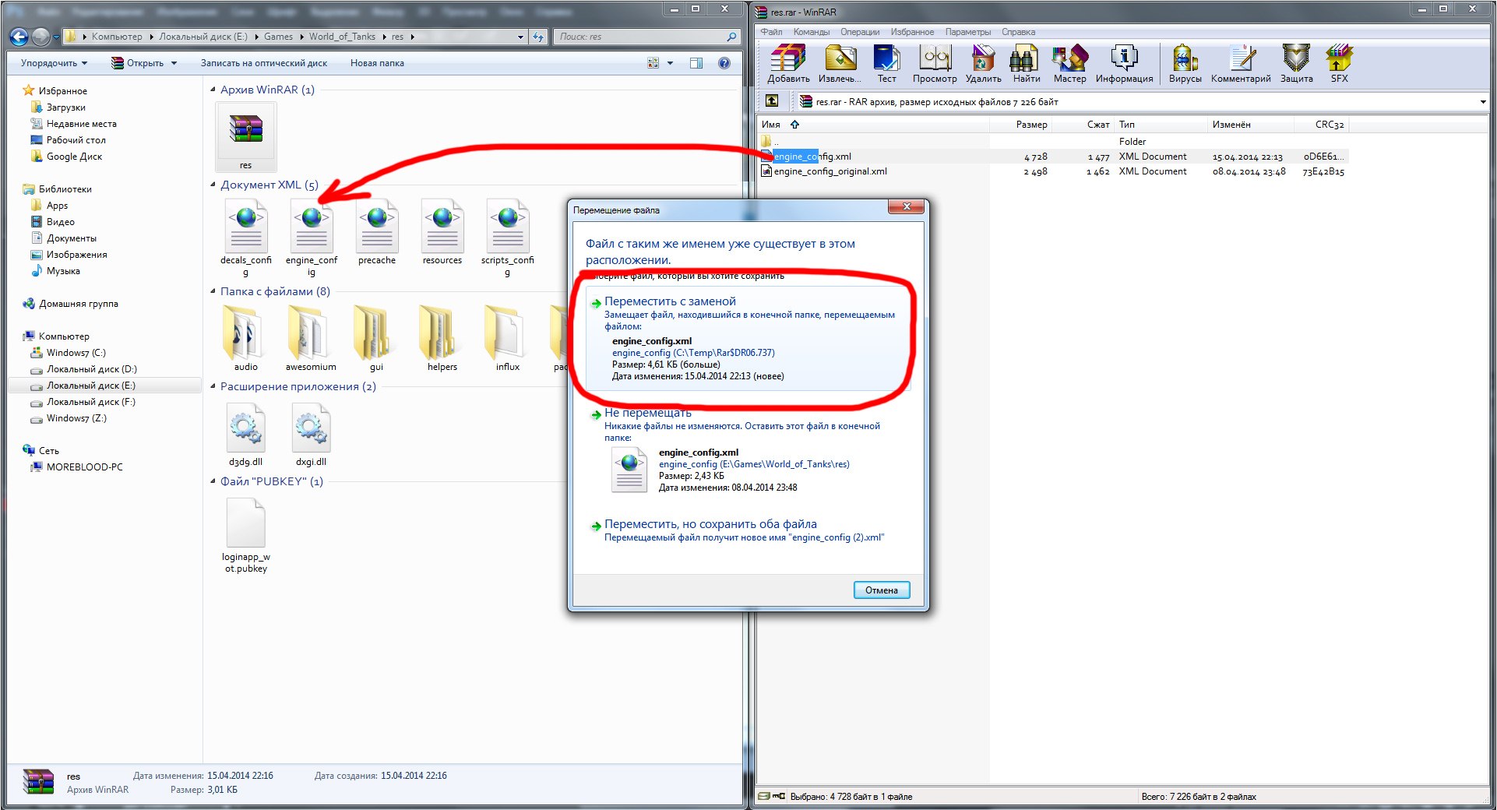Open the Команды menu in WinRAR
1497x810 pixels.
coord(812,32)
